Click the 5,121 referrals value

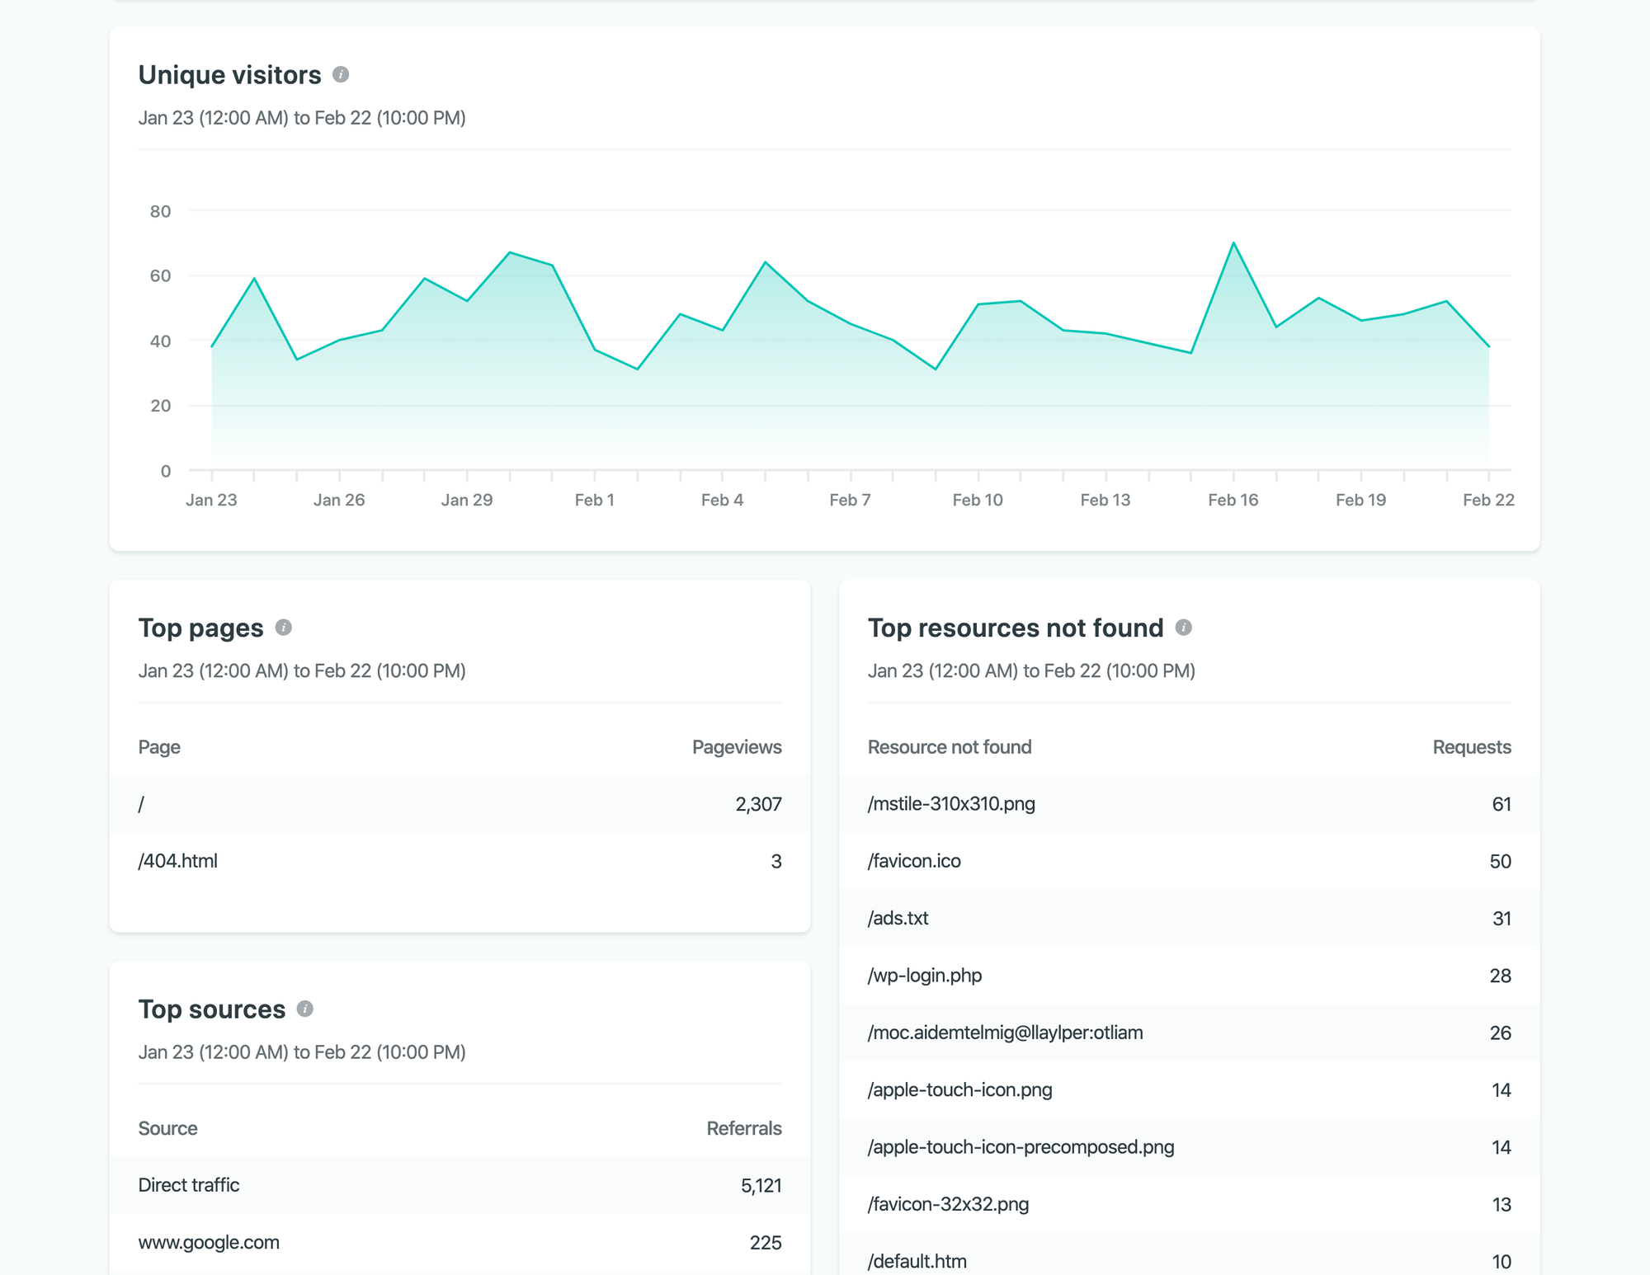tap(761, 1185)
